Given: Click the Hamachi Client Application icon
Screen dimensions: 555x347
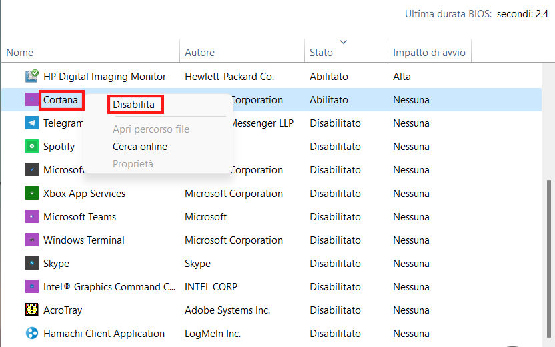Looking at the screenshot, I should coord(32,334).
